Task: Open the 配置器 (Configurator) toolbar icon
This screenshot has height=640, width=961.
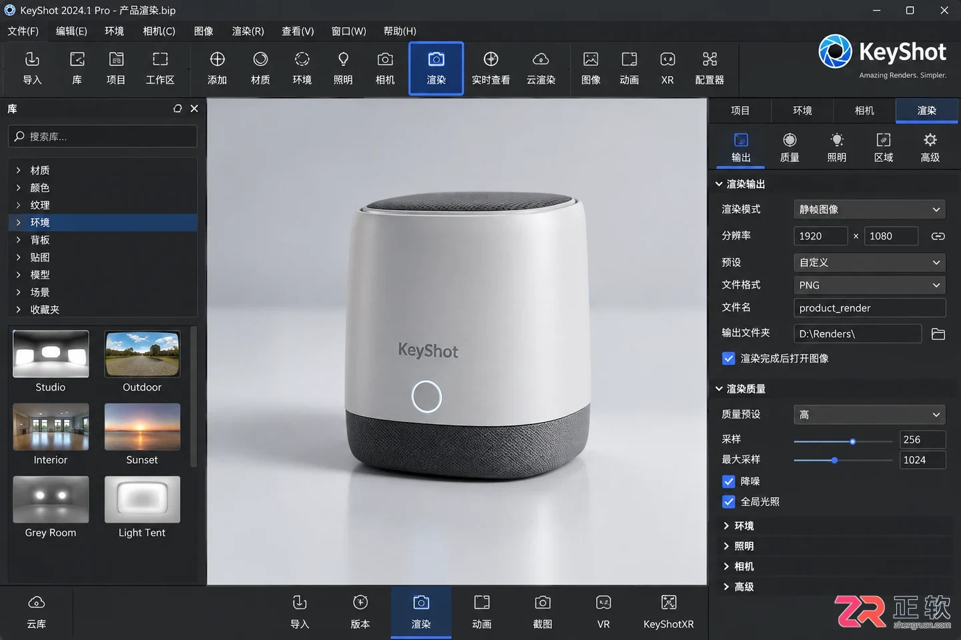Action: coord(709,68)
